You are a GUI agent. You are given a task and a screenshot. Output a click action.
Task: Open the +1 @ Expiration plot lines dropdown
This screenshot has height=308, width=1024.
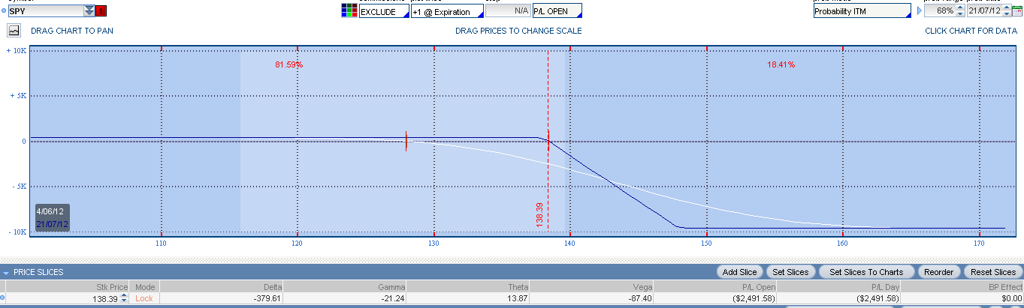pos(447,11)
